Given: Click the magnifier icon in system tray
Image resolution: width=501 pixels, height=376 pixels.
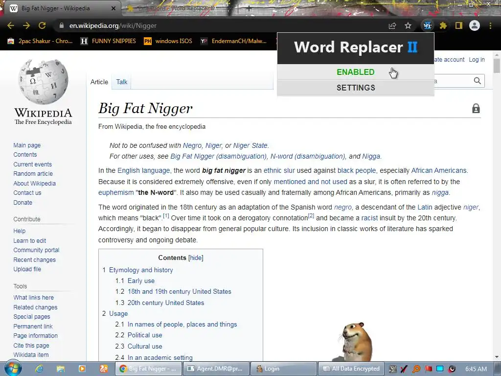Looking at the screenshot, I should point(416,369).
